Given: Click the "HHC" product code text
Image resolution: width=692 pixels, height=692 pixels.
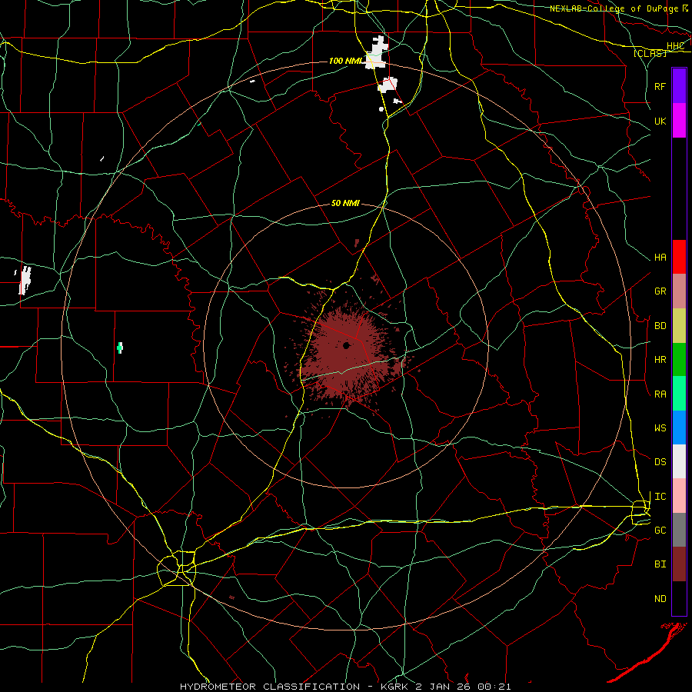Looking at the screenshot, I should click(x=675, y=46).
